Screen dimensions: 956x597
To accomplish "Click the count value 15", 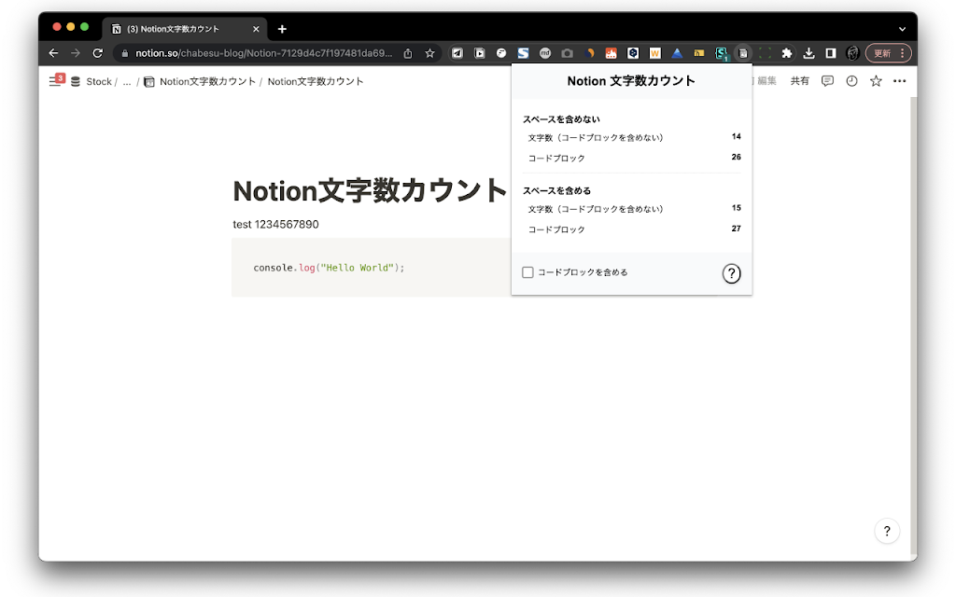I will point(737,208).
